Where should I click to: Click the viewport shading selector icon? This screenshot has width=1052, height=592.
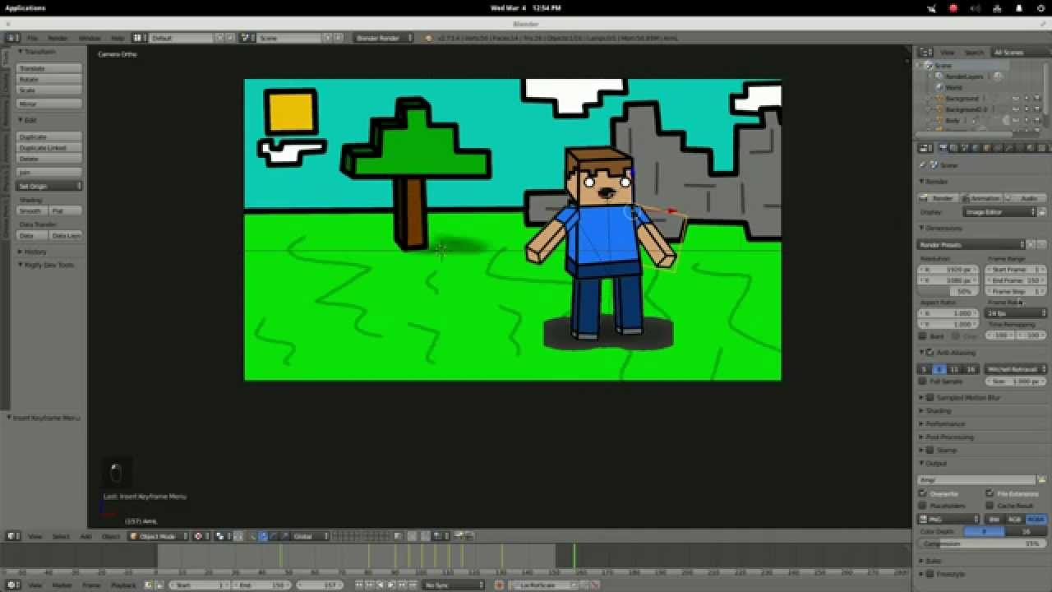tap(200, 536)
